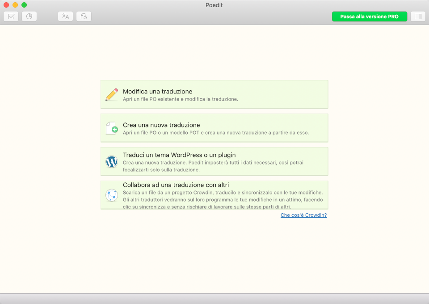Minimize Poedit window with yellow button
Screen dimensions: 429x304
15,5
